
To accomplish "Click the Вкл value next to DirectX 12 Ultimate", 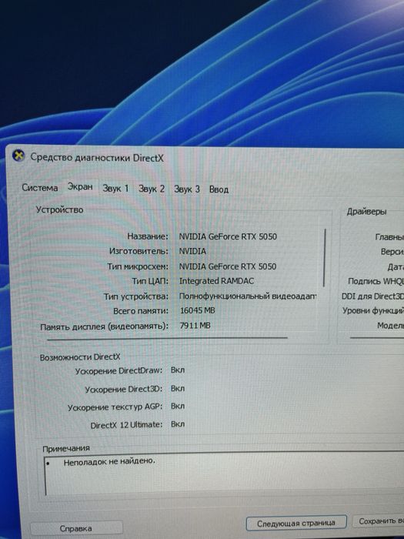I will pyautogui.click(x=178, y=423).
